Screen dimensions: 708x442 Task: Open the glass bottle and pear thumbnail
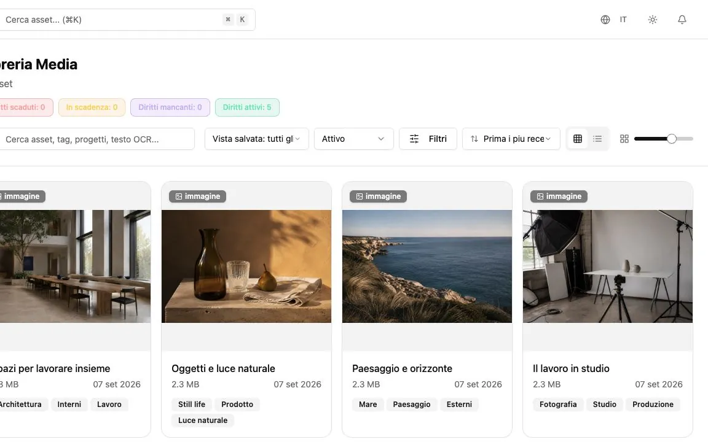(246, 266)
